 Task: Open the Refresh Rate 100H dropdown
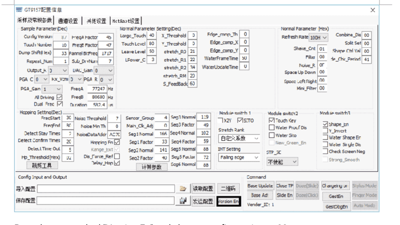318,37
